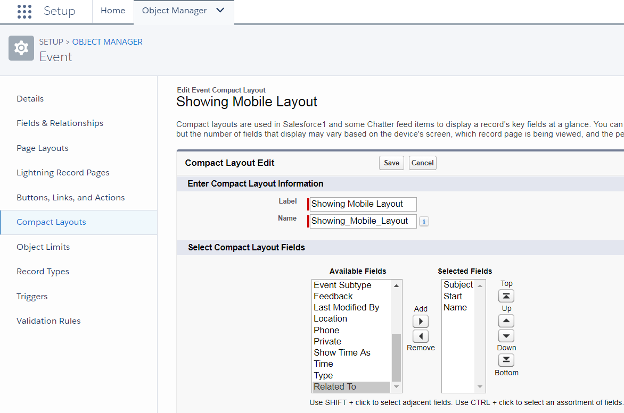Click the Add arrow button
Viewport: 624px width, 413px height.
[x=421, y=322]
